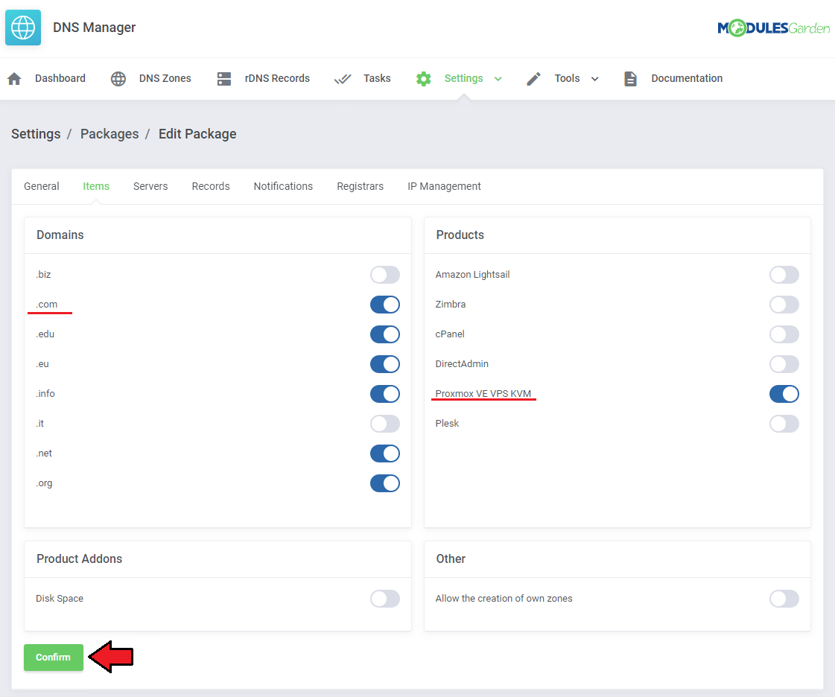Click the Product Addons heading
Image resolution: width=835 pixels, height=697 pixels.
click(x=80, y=558)
